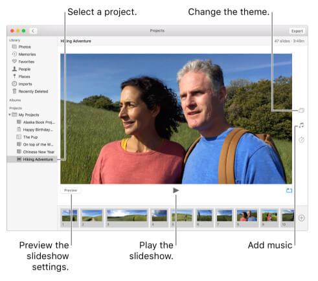Screen dimensions: 318x281
Task: Select slide thumbnail 10
Action: click(288, 218)
